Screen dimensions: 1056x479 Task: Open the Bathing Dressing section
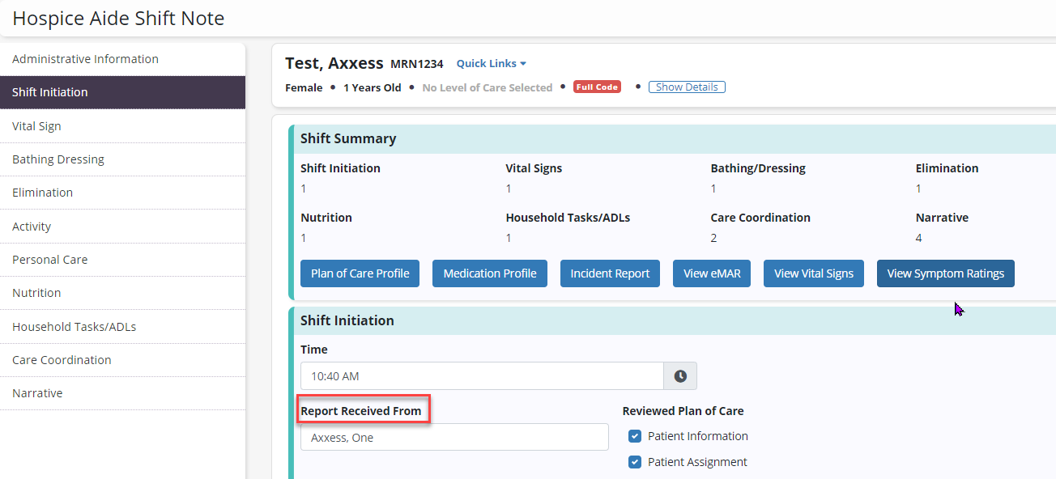[58, 159]
